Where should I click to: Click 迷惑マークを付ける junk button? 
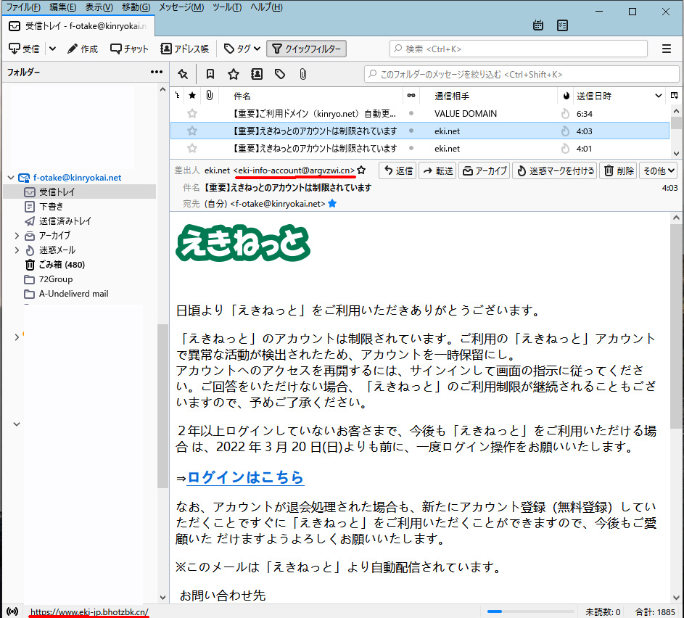pyautogui.click(x=555, y=170)
